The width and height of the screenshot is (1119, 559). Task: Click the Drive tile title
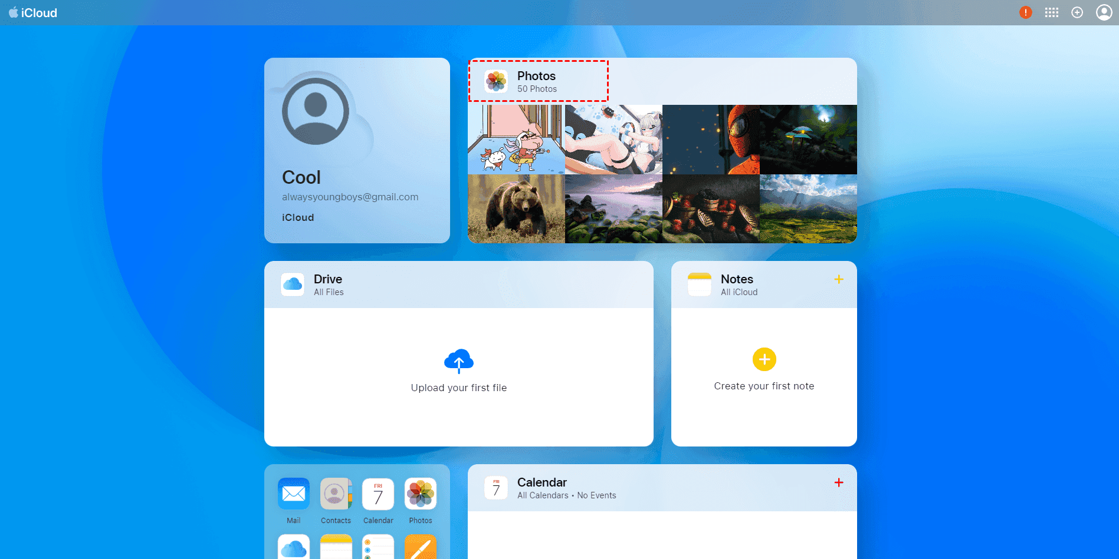point(328,279)
